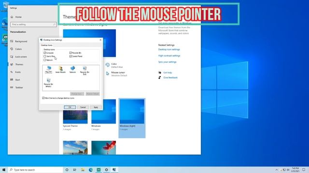Select the red flower theme thumbnail
The width and height of the screenshot is (309, 173).
coord(104,148)
